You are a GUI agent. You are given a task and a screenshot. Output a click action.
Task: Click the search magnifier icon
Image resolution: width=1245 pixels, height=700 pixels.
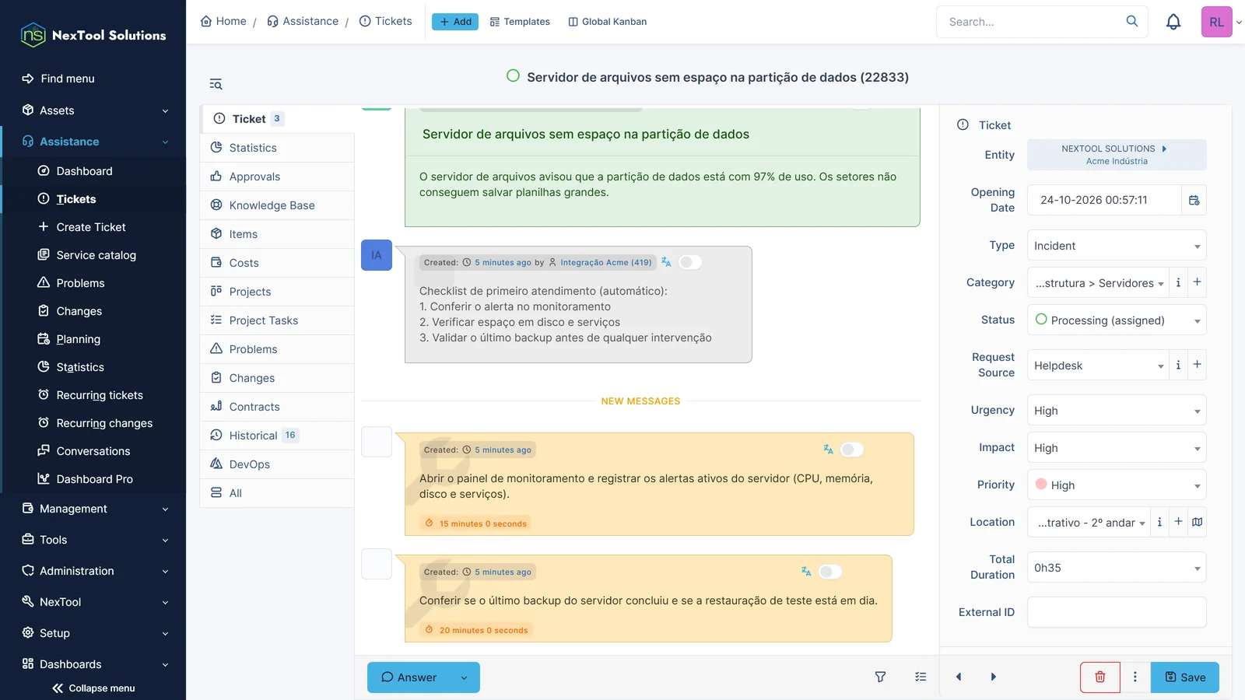point(1132,21)
